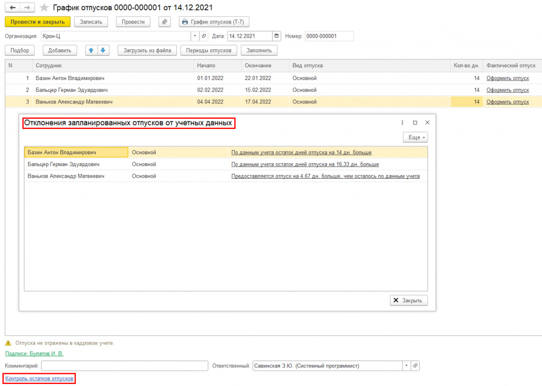The width and height of the screenshot is (542, 386).
Task: Click the Добавить button
Action: click(x=60, y=50)
